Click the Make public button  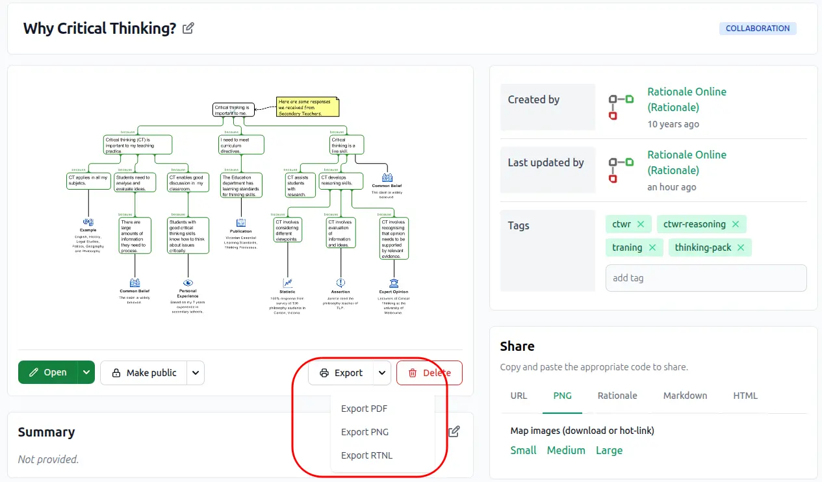144,373
